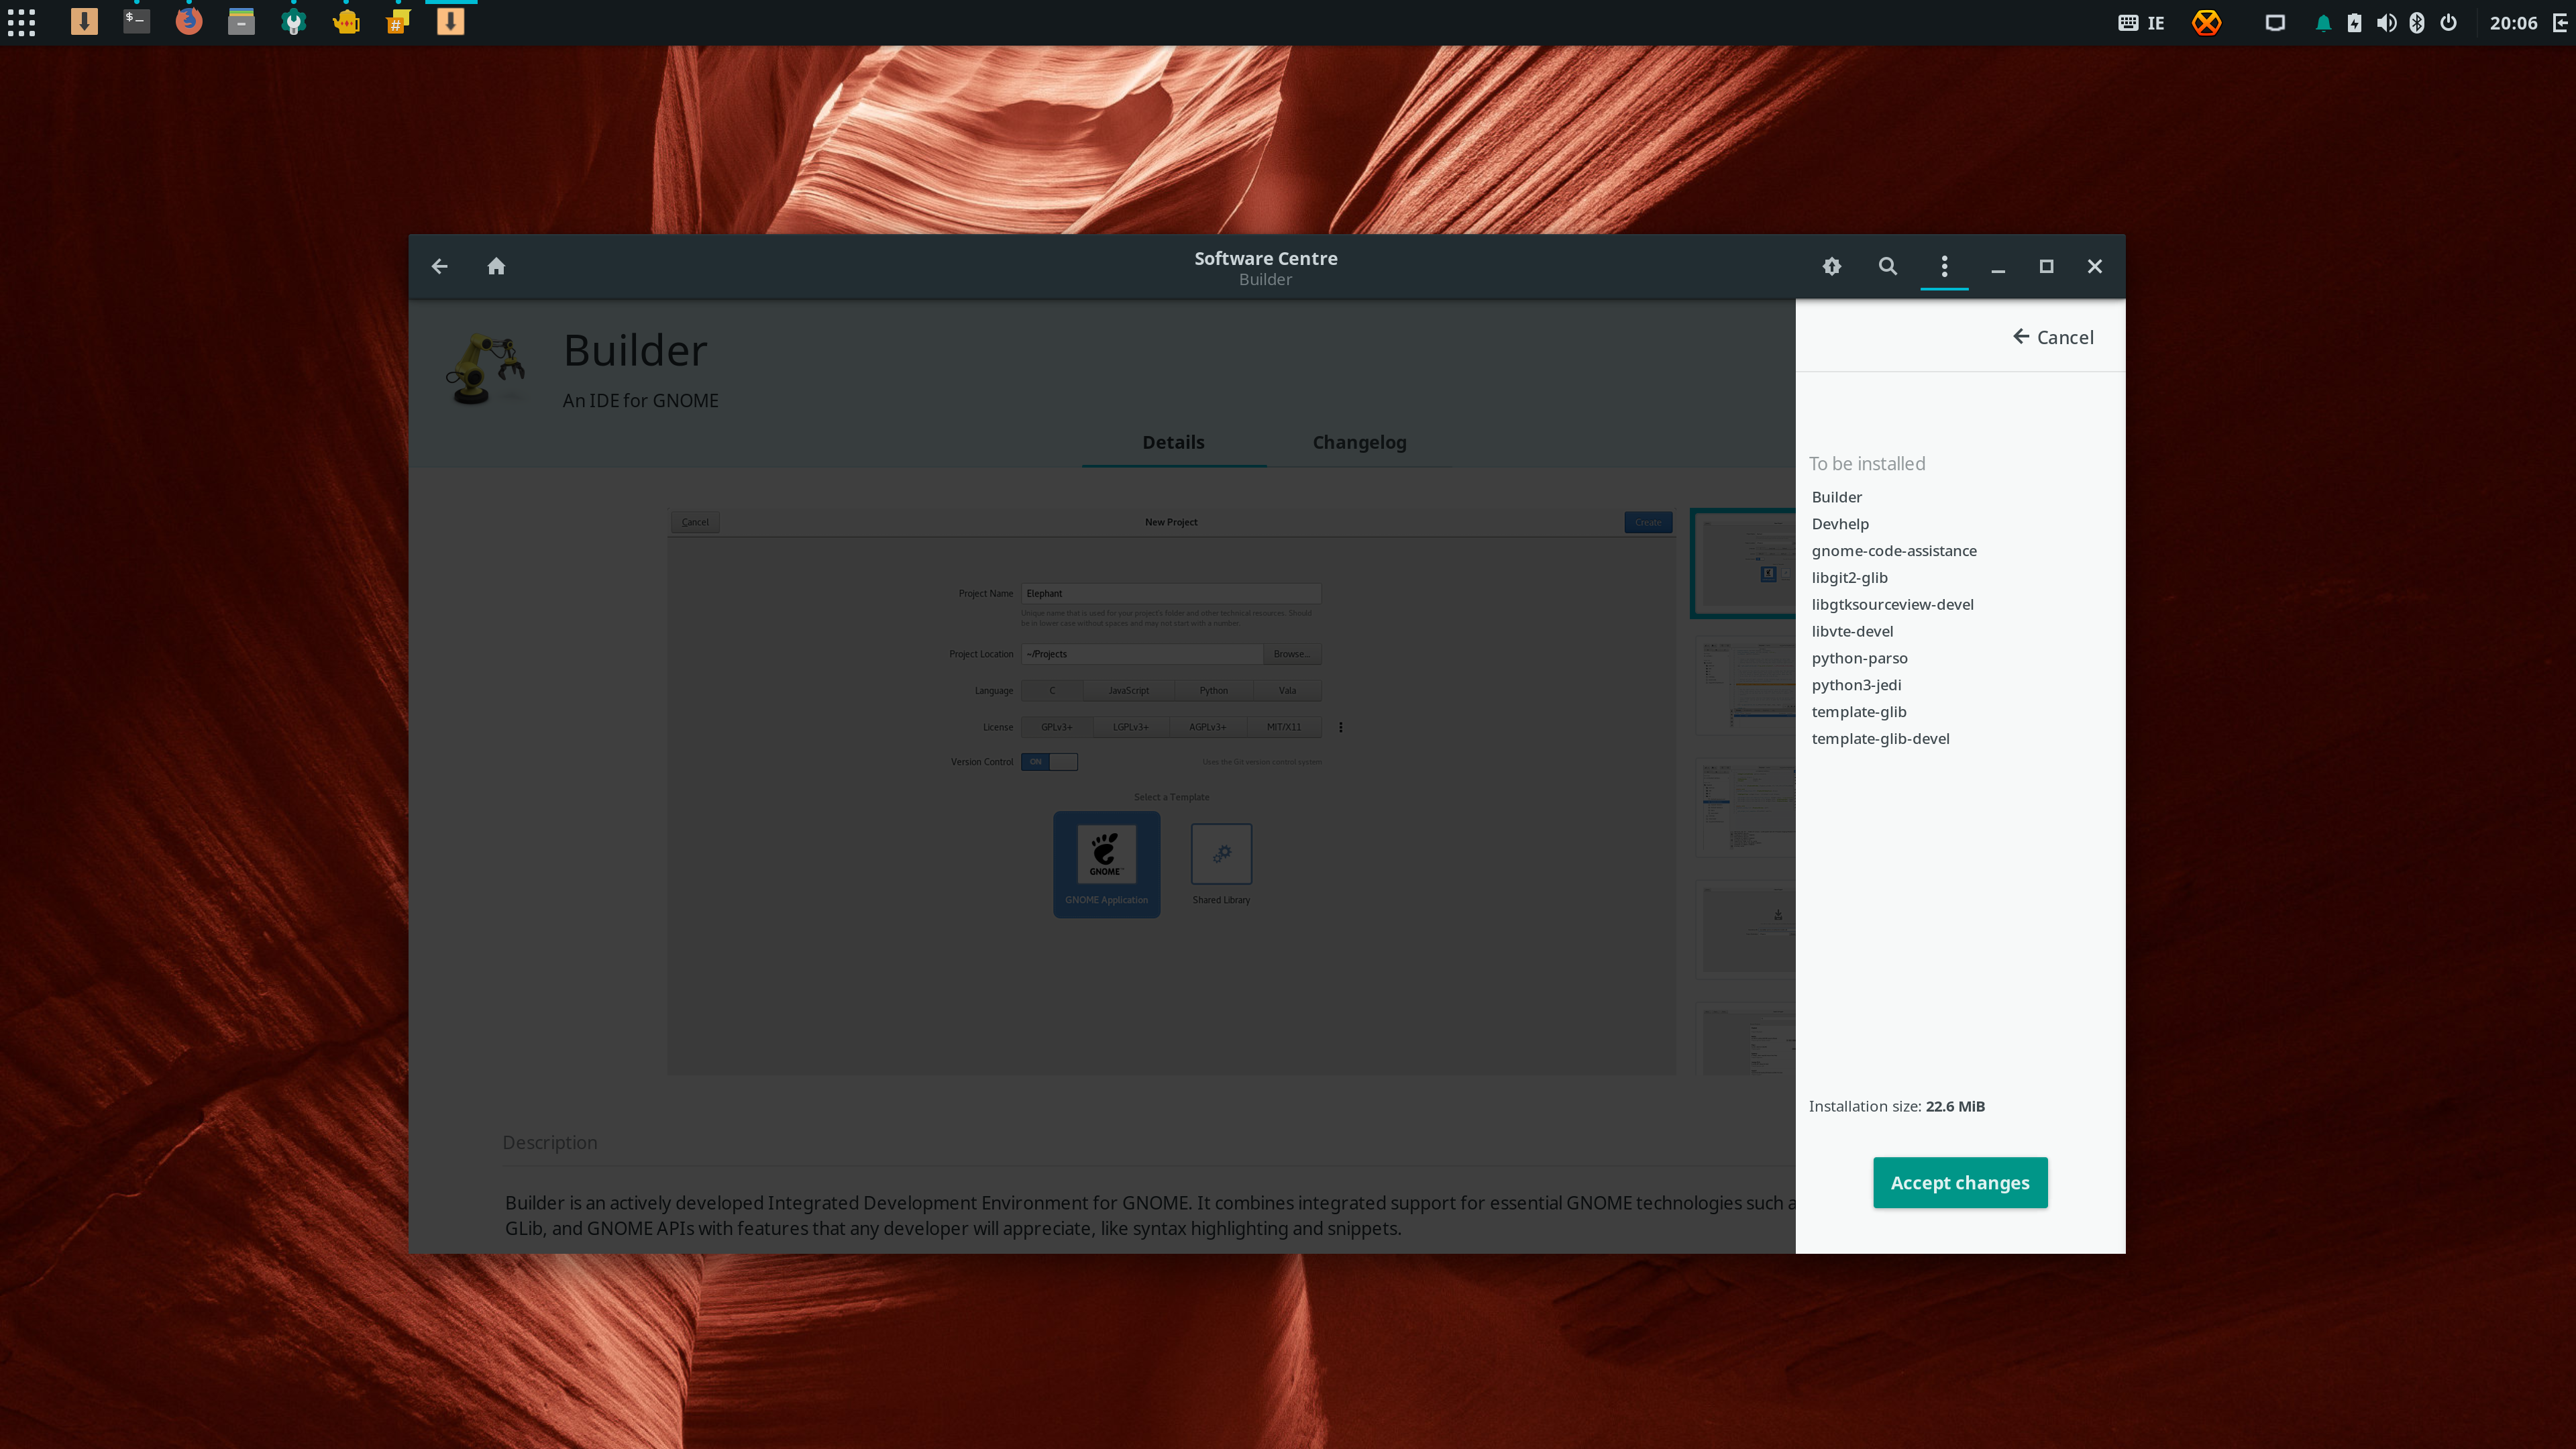Screen dimensions: 2576x1449
Task: Click Cancel in the sidebar
Action: [2052, 337]
